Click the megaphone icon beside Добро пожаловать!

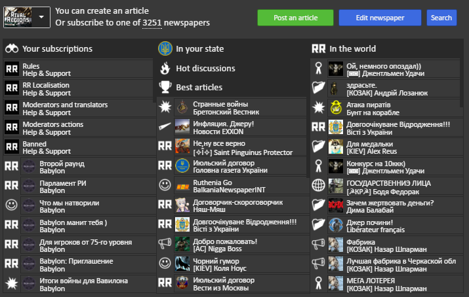pos(165,244)
